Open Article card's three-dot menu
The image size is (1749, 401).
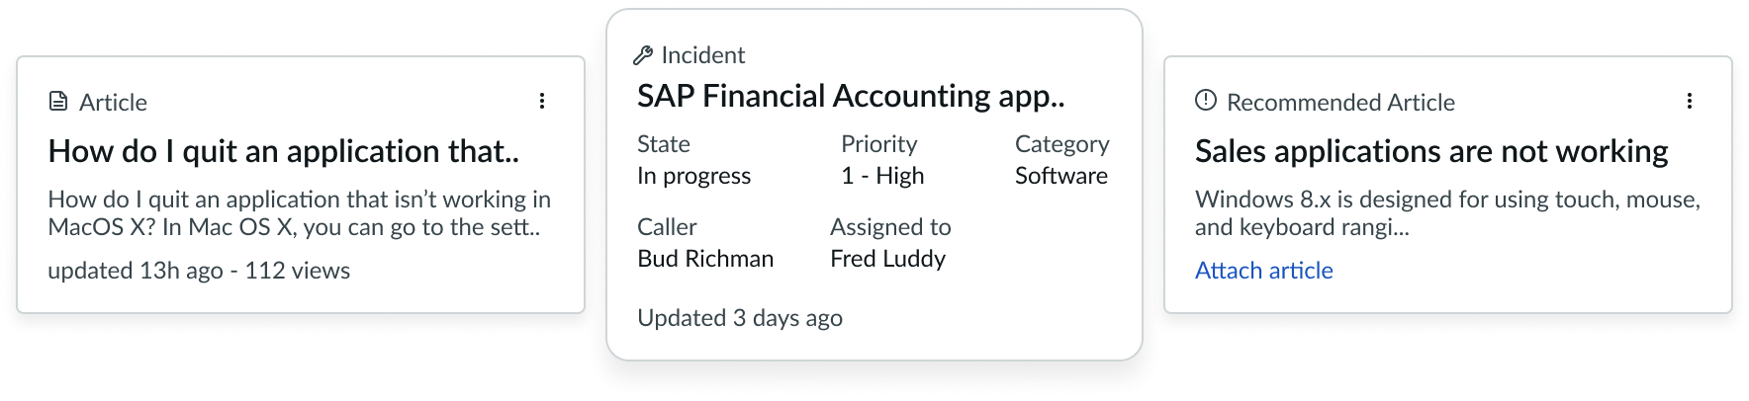pyautogui.click(x=541, y=101)
